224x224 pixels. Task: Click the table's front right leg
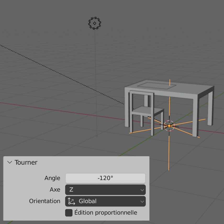point(195,118)
